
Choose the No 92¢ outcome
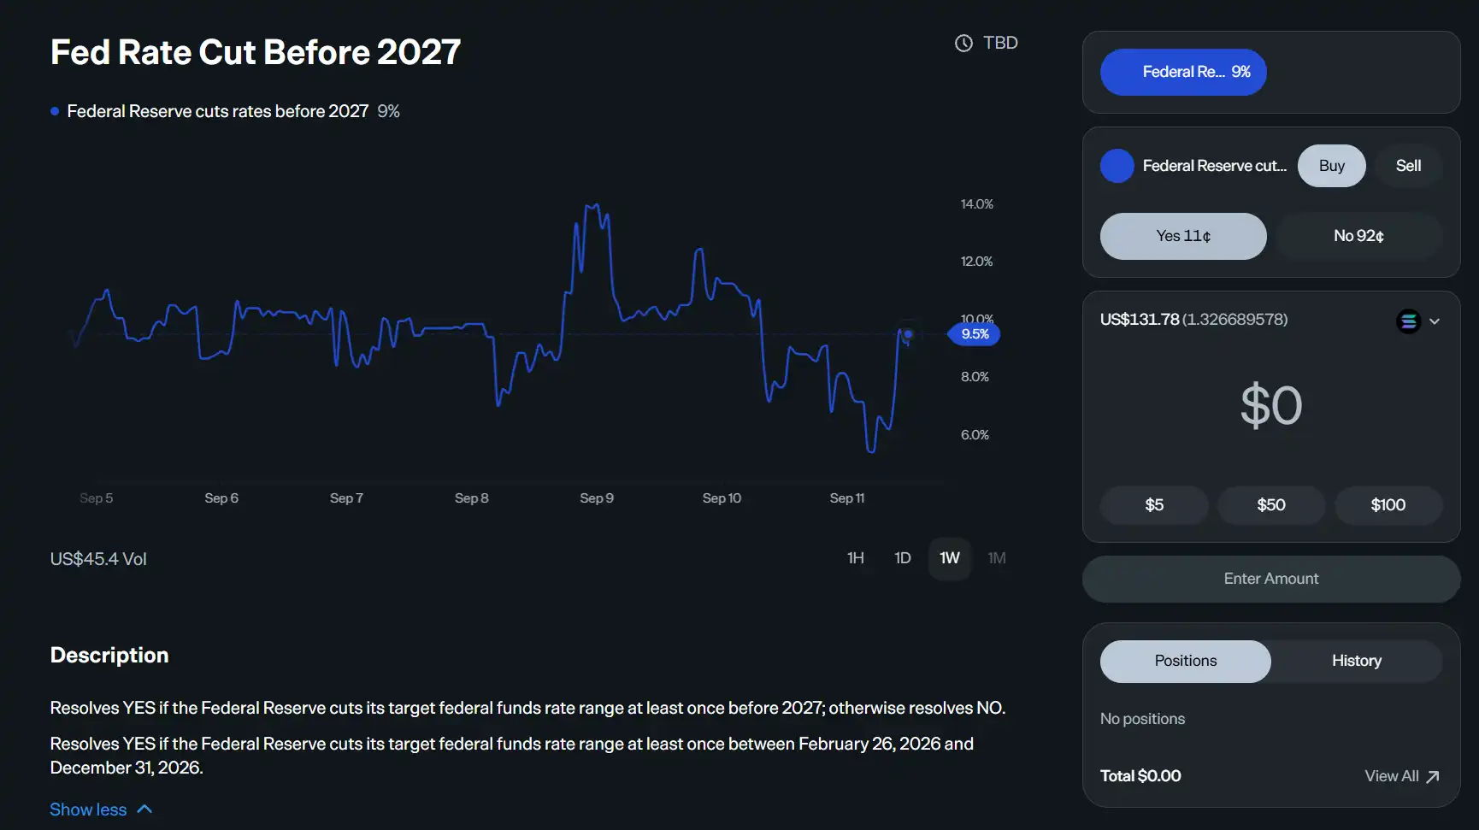click(1358, 236)
